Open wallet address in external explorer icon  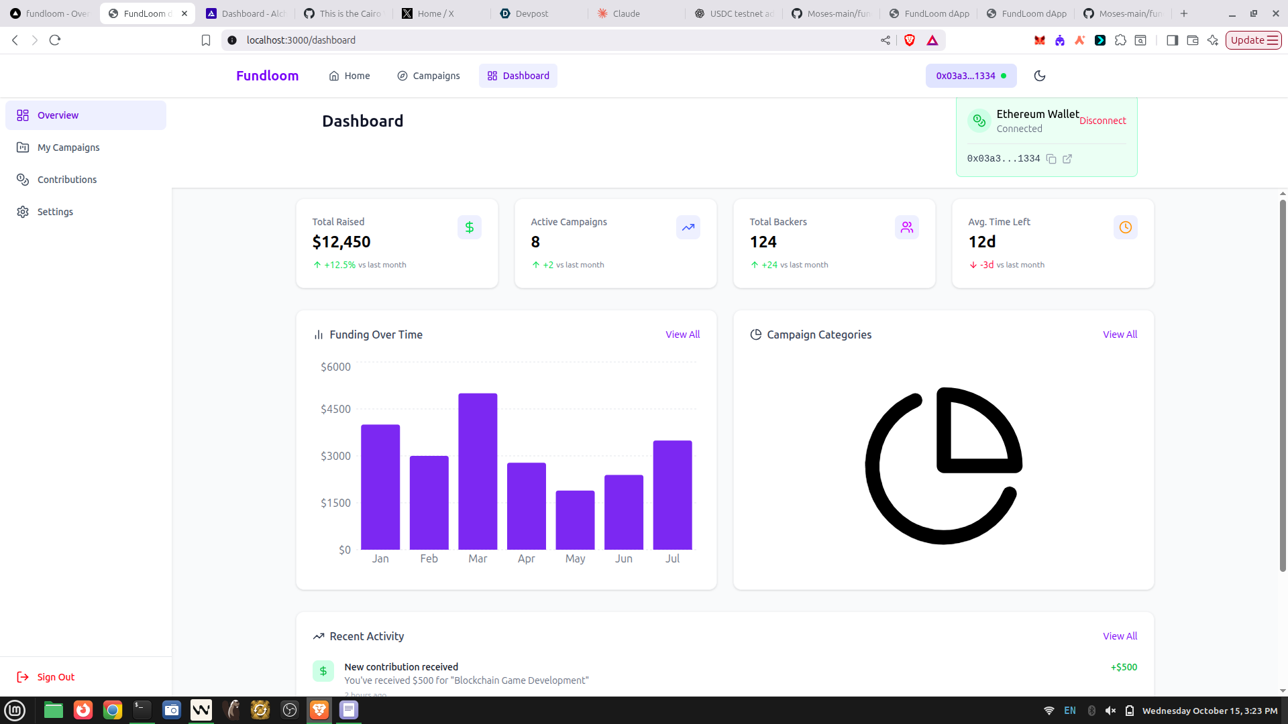point(1067,159)
